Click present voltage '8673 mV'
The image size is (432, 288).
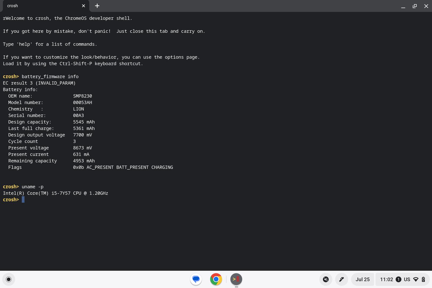coord(82,148)
